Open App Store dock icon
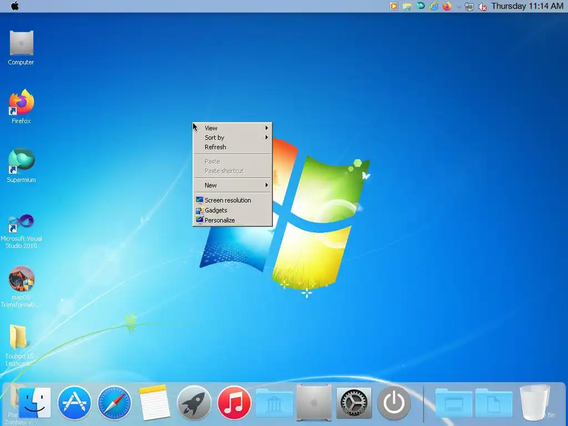Screen dimensions: 568x426 74,403
